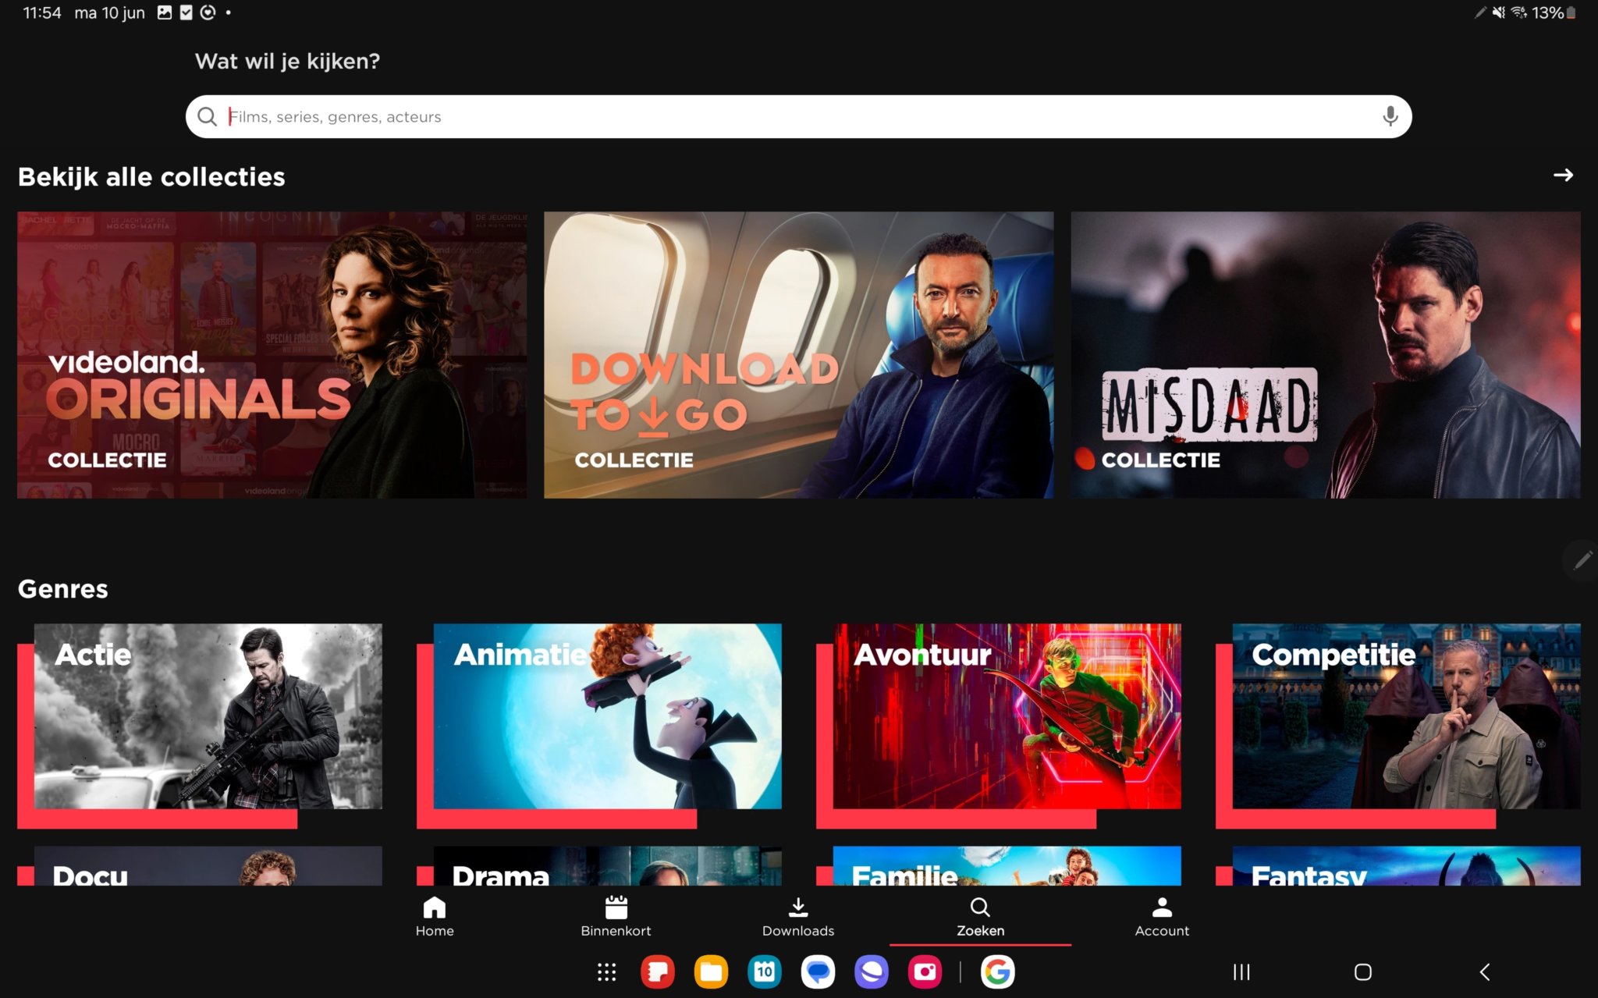The image size is (1598, 998).
Task: Launch the purple internet browser app
Action: tap(871, 972)
